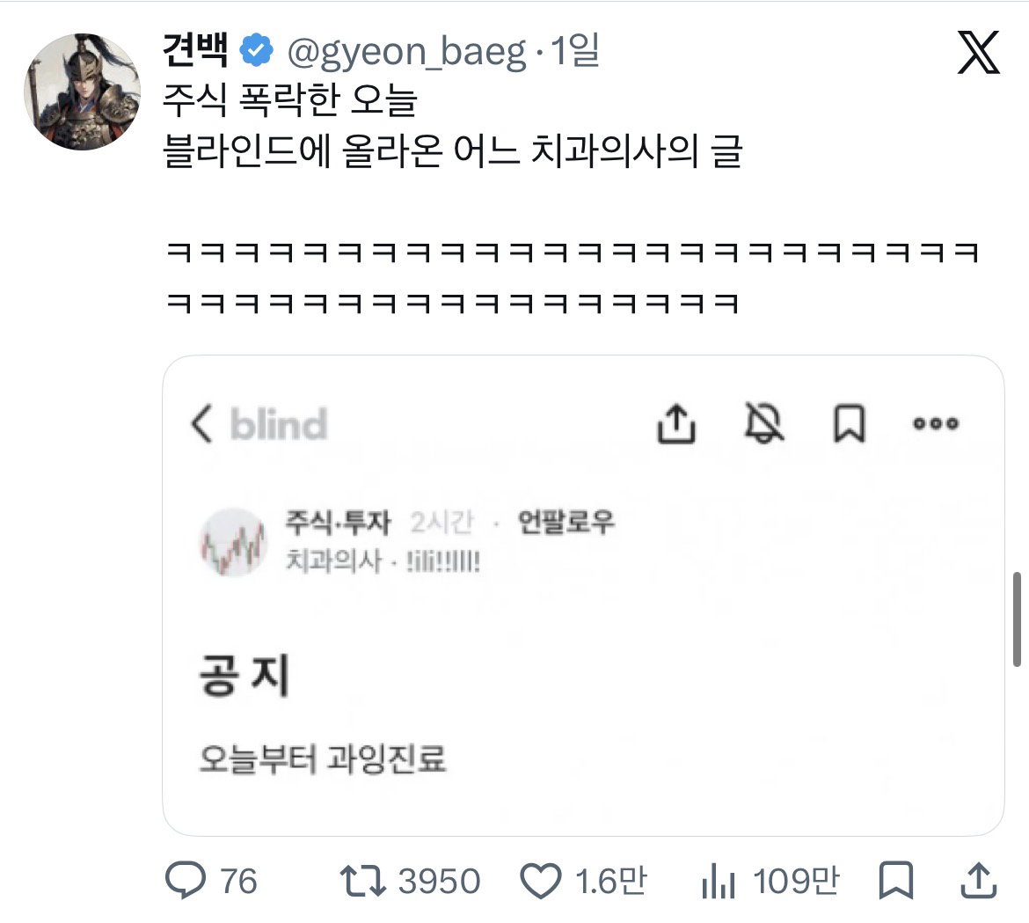Open the blind three-dot more menu
Viewport: 1029px width, 923px height.
936,423
